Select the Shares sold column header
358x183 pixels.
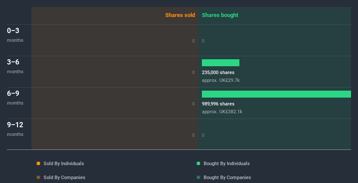(x=180, y=15)
